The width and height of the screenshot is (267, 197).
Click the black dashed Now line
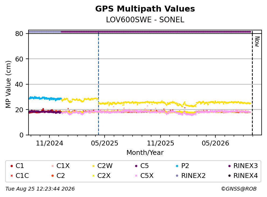click(x=252, y=83)
